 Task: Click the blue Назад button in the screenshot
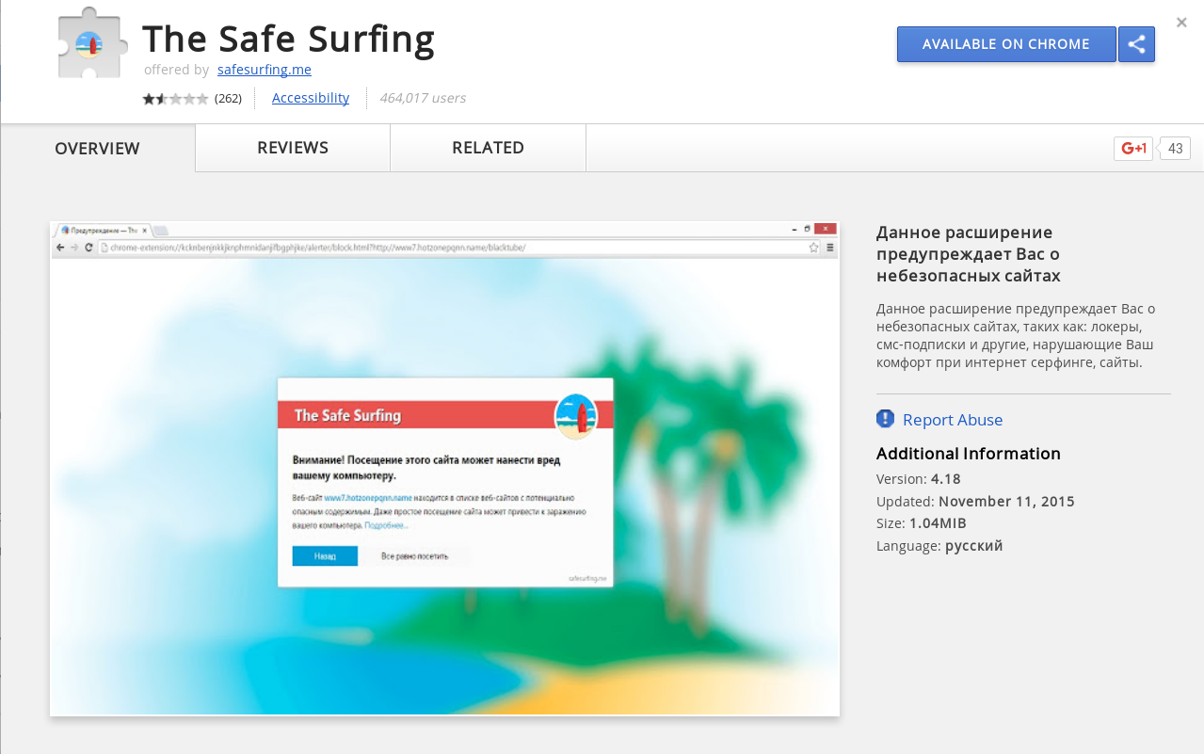point(325,556)
